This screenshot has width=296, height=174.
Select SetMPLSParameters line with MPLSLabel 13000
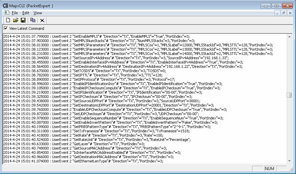138,49
